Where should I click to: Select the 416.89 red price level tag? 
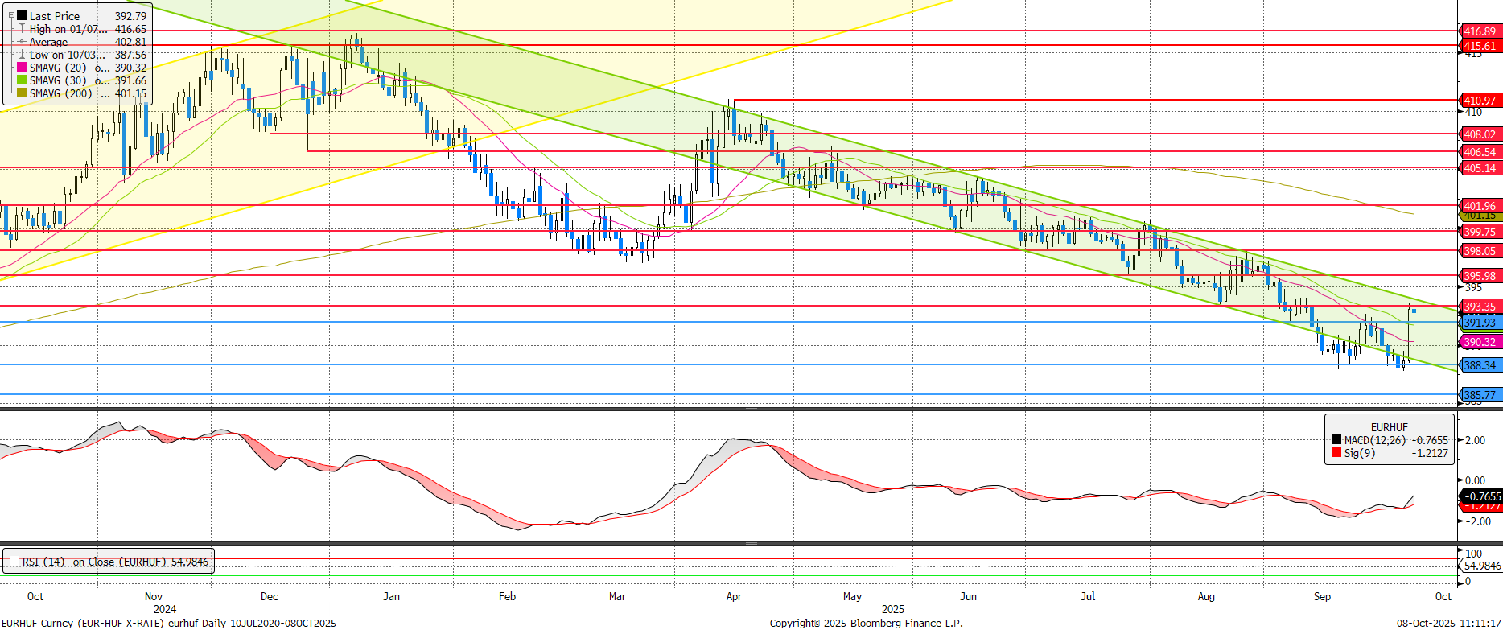click(1480, 31)
